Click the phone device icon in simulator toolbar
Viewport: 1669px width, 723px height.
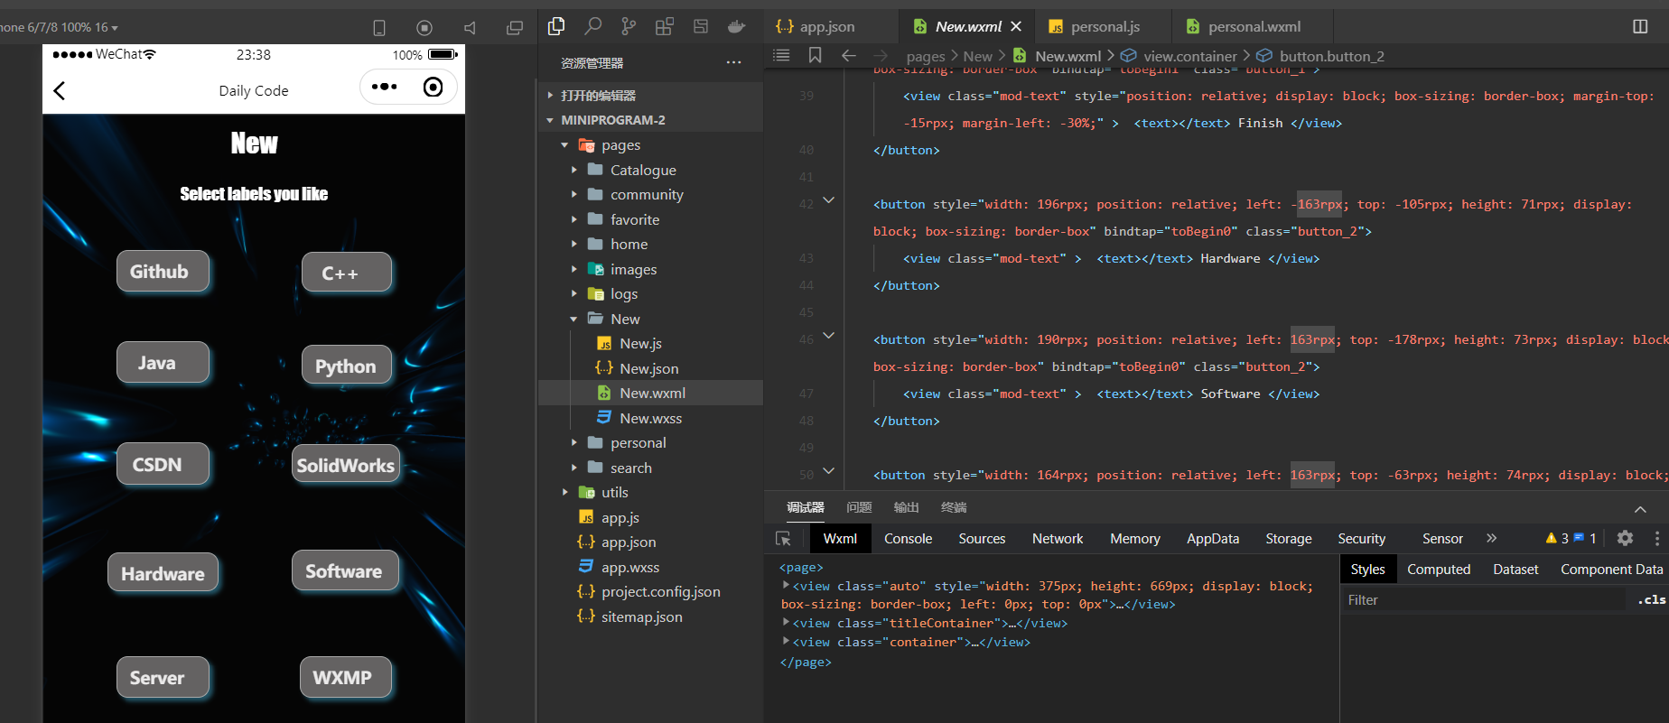[x=379, y=28]
